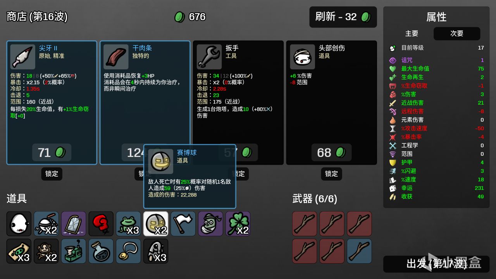The image size is (496, 279).
Task: Buy 尖牙 II for 71 materials
Action: tap(51, 153)
